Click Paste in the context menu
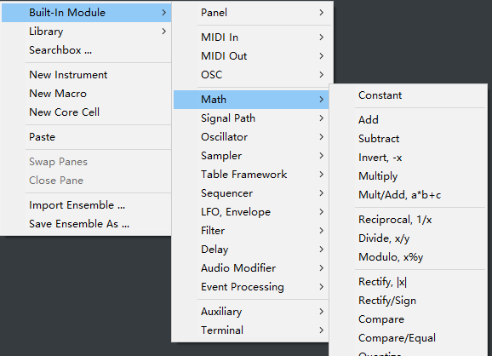 [x=86, y=137]
